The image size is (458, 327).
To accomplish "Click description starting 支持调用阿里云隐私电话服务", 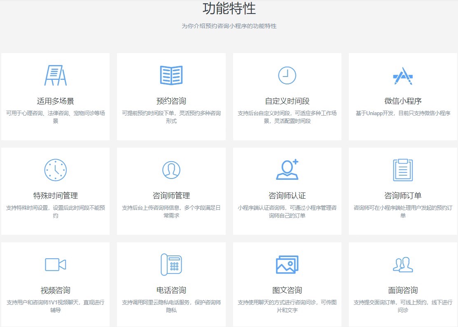I will pos(171,306).
